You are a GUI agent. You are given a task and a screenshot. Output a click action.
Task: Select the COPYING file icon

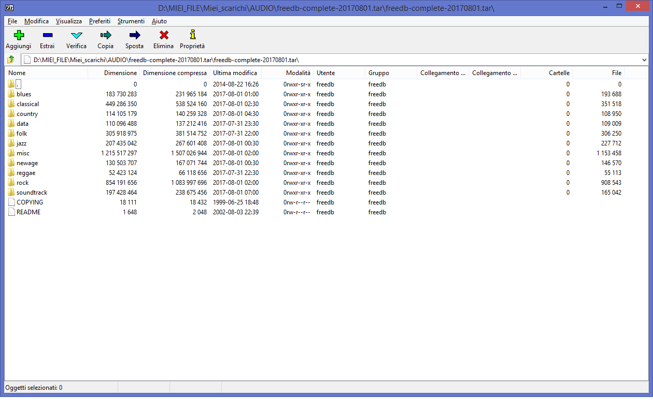[x=11, y=202]
